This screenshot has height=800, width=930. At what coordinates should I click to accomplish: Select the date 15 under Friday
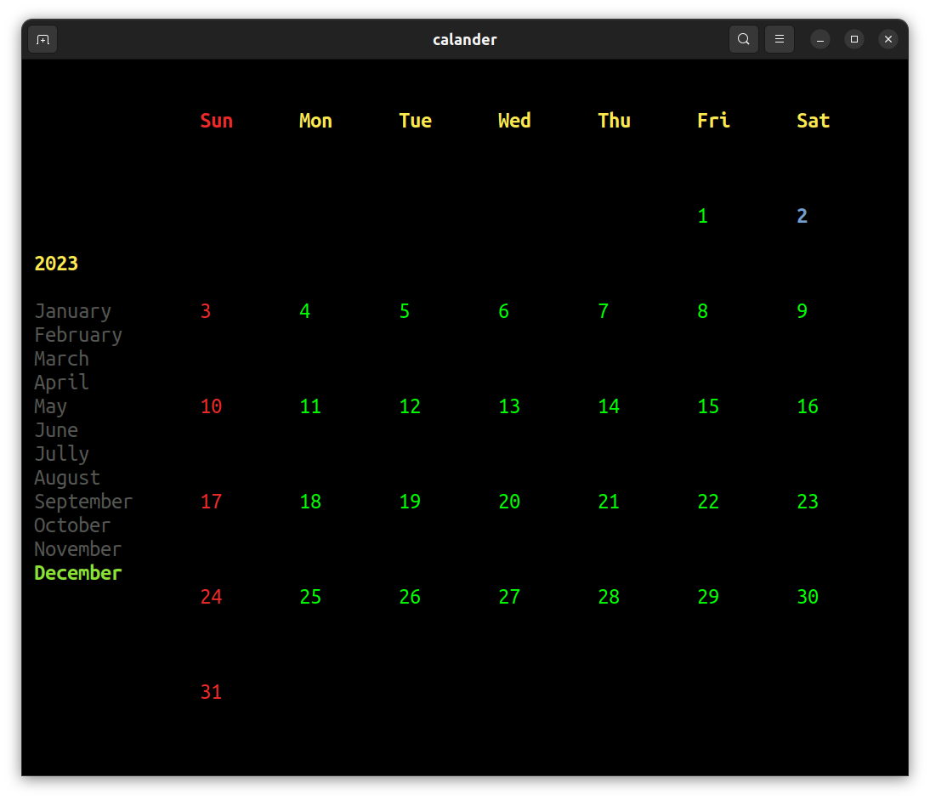tap(707, 406)
